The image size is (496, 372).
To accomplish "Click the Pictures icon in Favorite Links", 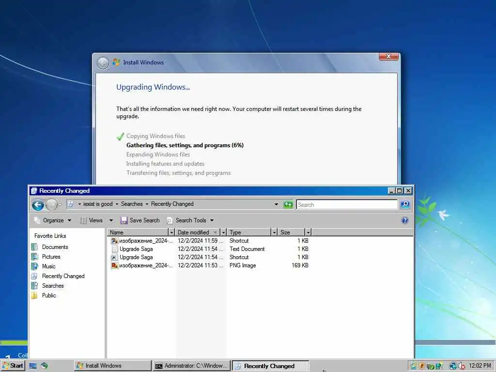I will (35, 257).
